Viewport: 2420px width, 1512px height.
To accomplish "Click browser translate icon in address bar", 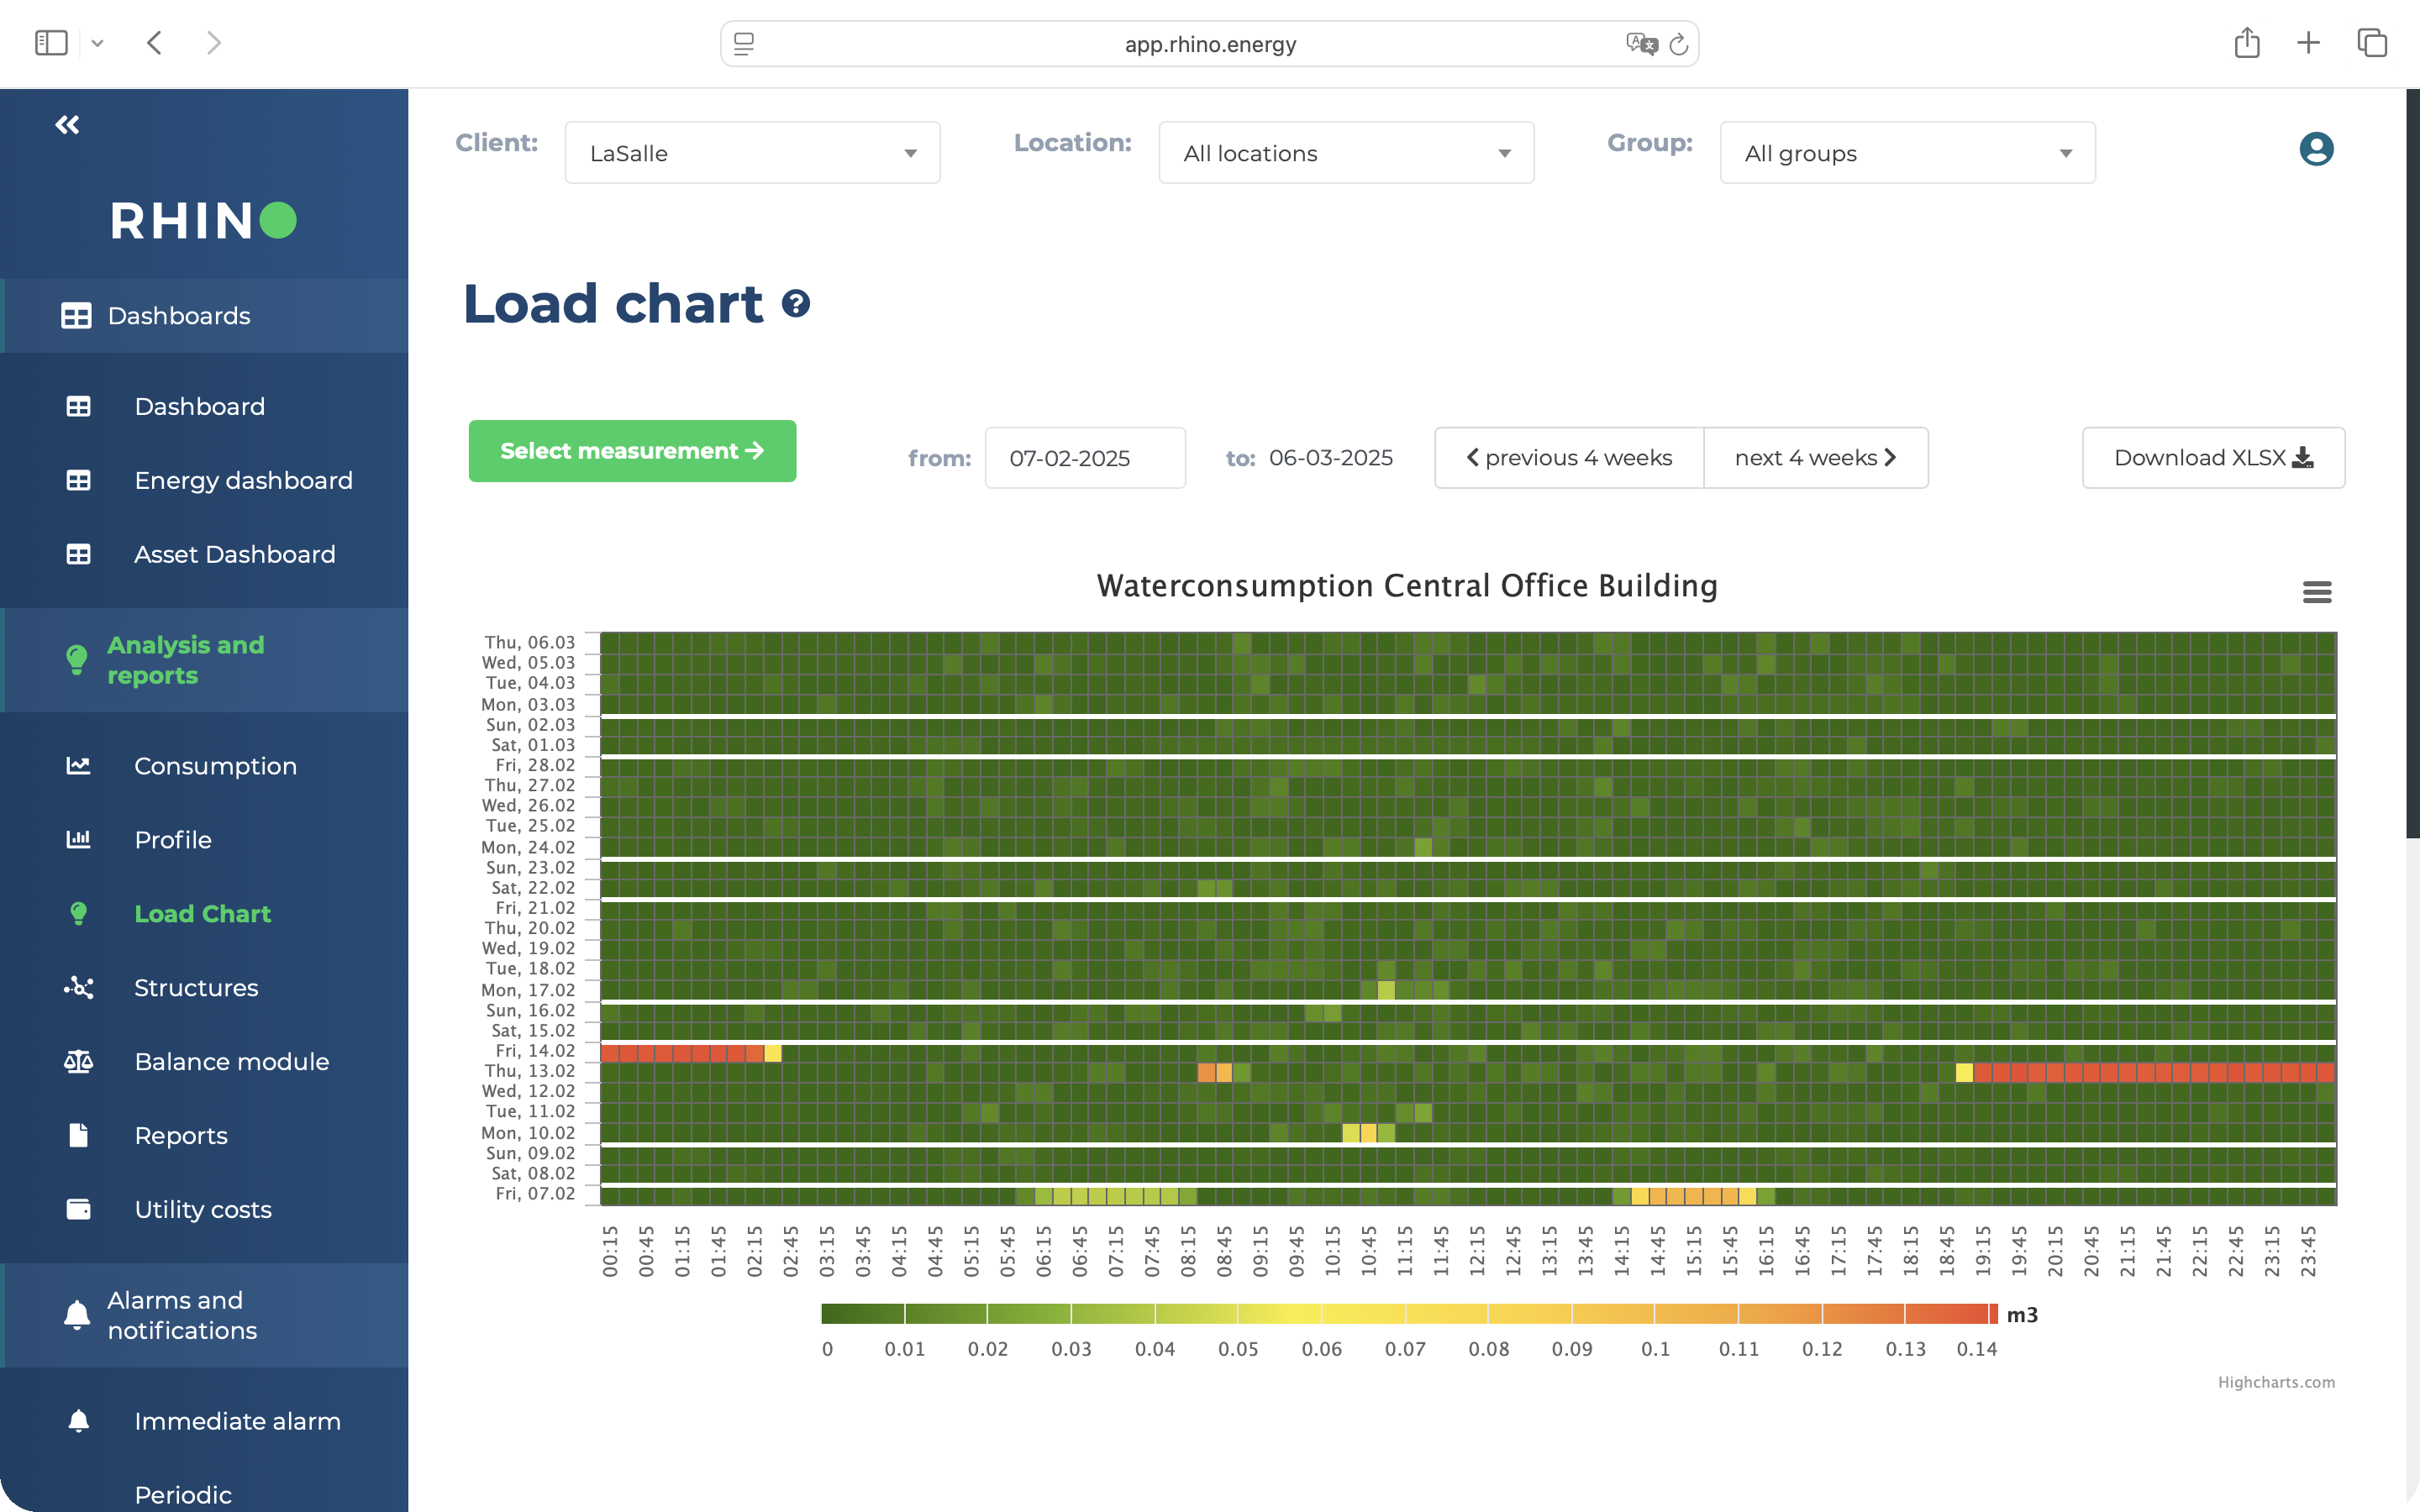I will tap(1642, 44).
